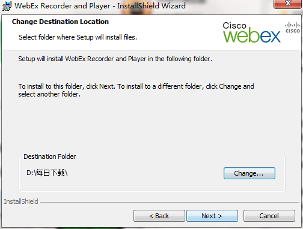Click the installer icon in the title bar
303x229 pixels.
7,6
